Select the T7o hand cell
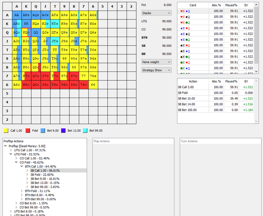This screenshot has width=263, height=216. coord(55,76)
